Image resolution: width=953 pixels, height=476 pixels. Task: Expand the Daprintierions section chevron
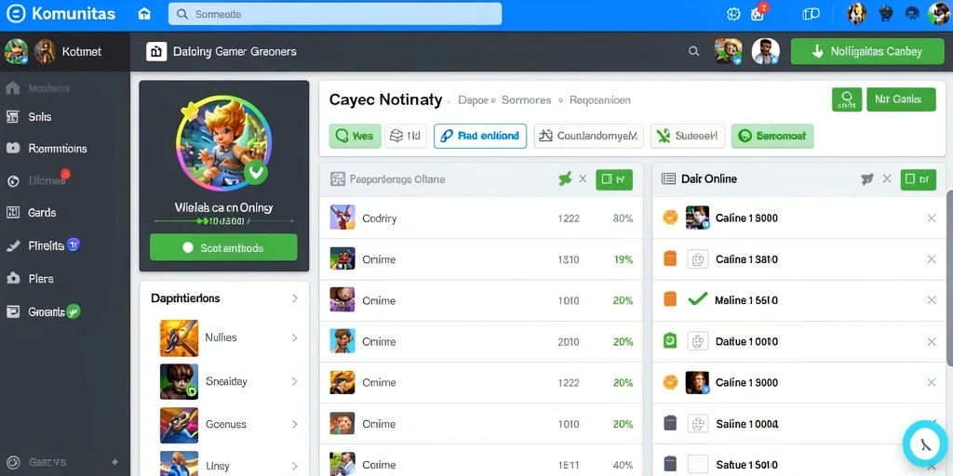tap(295, 298)
